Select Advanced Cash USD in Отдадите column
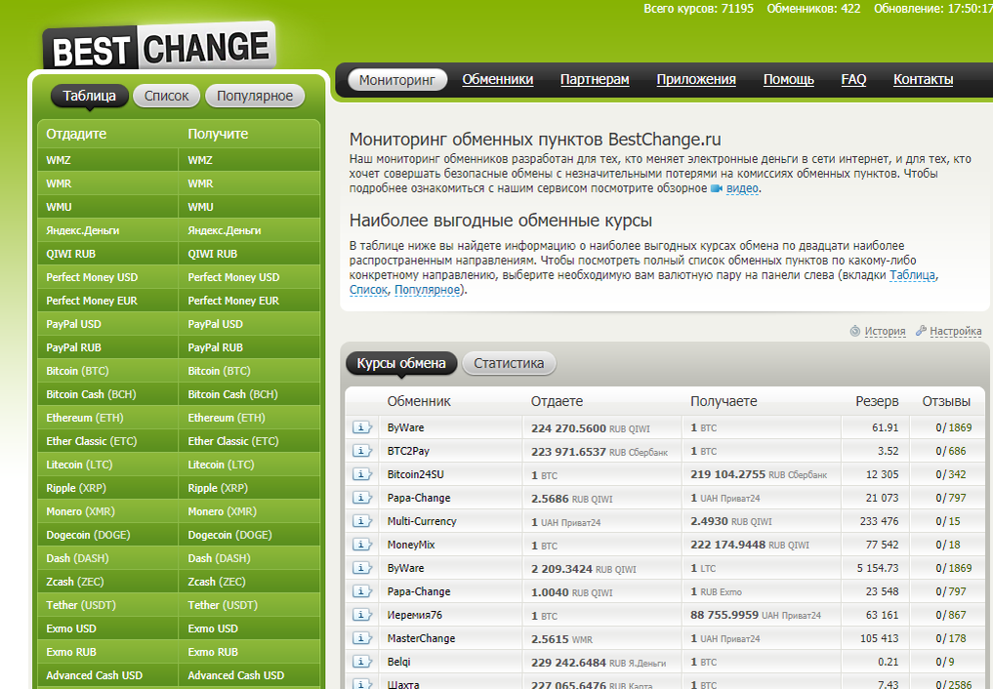The image size is (993, 689). 107,675
